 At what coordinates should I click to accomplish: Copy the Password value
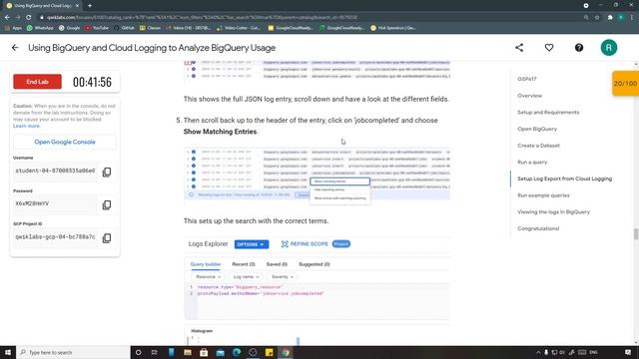(x=107, y=204)
